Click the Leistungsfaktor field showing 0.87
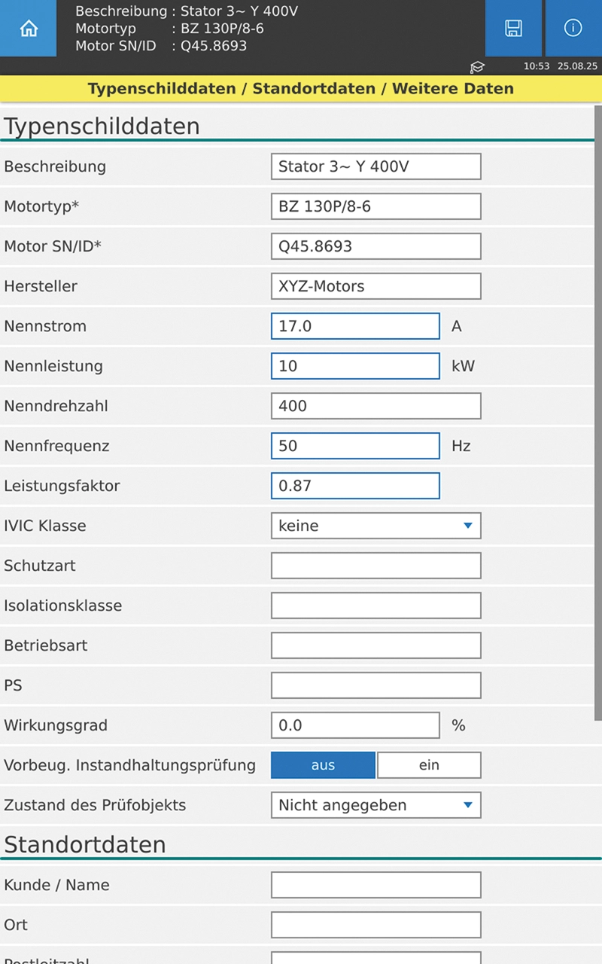Image resolution: width=602 pixels, height=964 pixels. (355, 486)
